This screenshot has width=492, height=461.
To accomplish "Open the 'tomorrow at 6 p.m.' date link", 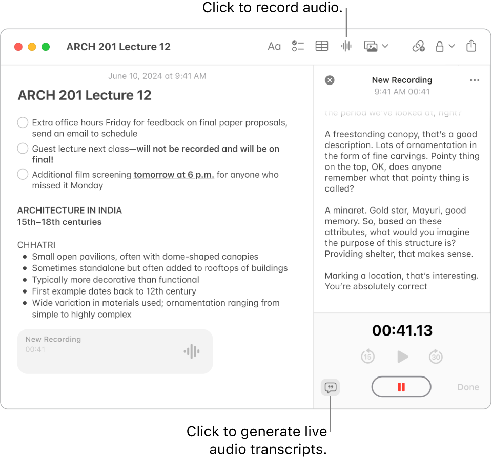I will click(174, 175).
